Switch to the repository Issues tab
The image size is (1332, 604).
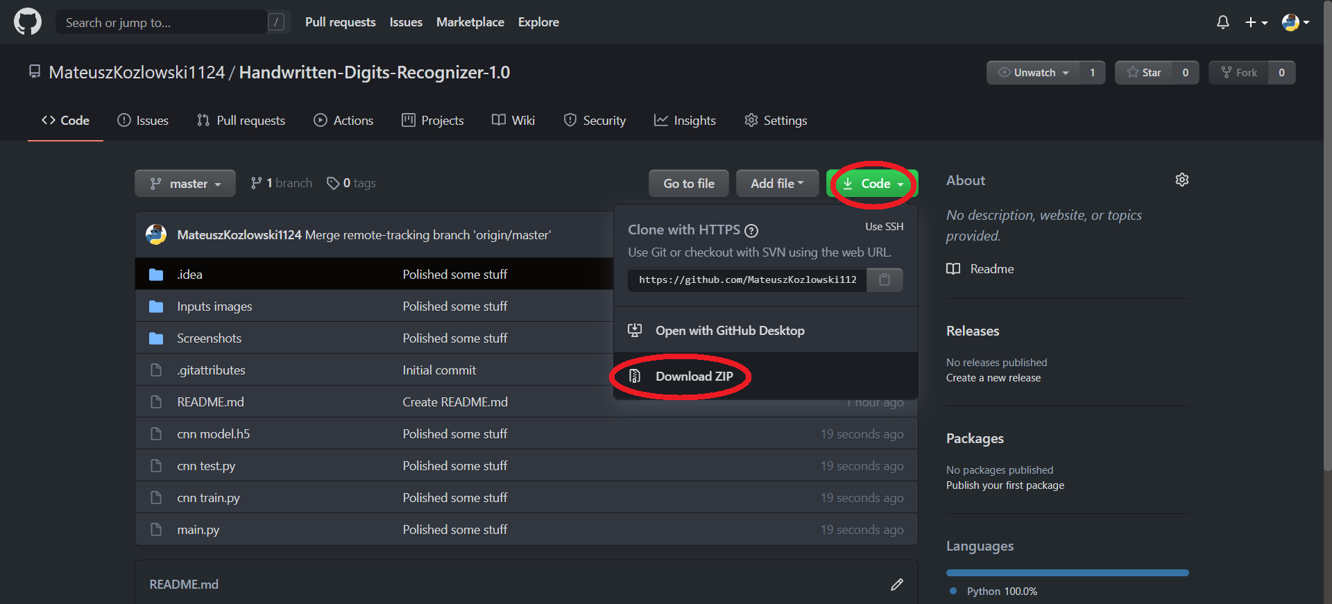pos(143,121)
